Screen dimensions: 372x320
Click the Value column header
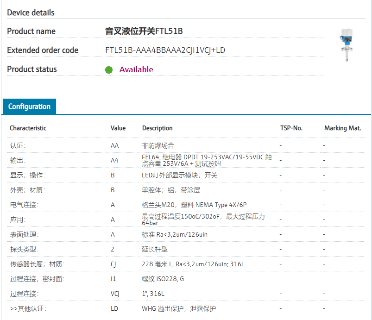coord(118,128)
